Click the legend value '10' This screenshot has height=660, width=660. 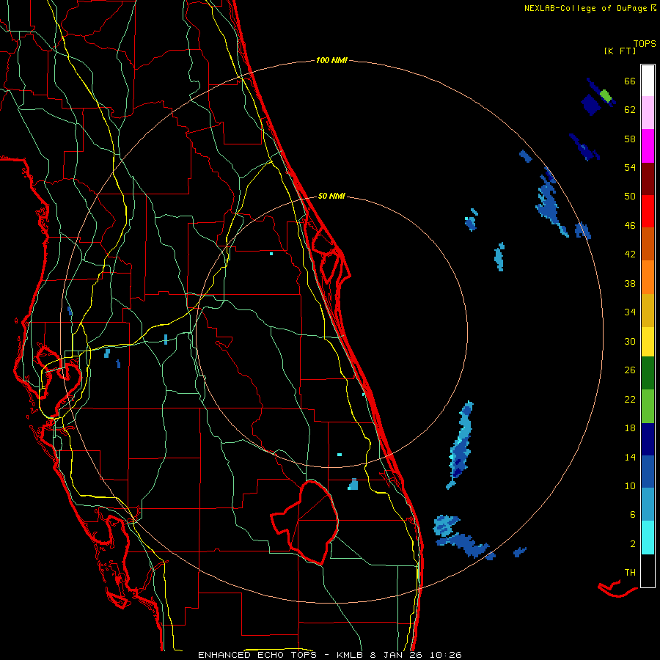[x=630, y=485]
